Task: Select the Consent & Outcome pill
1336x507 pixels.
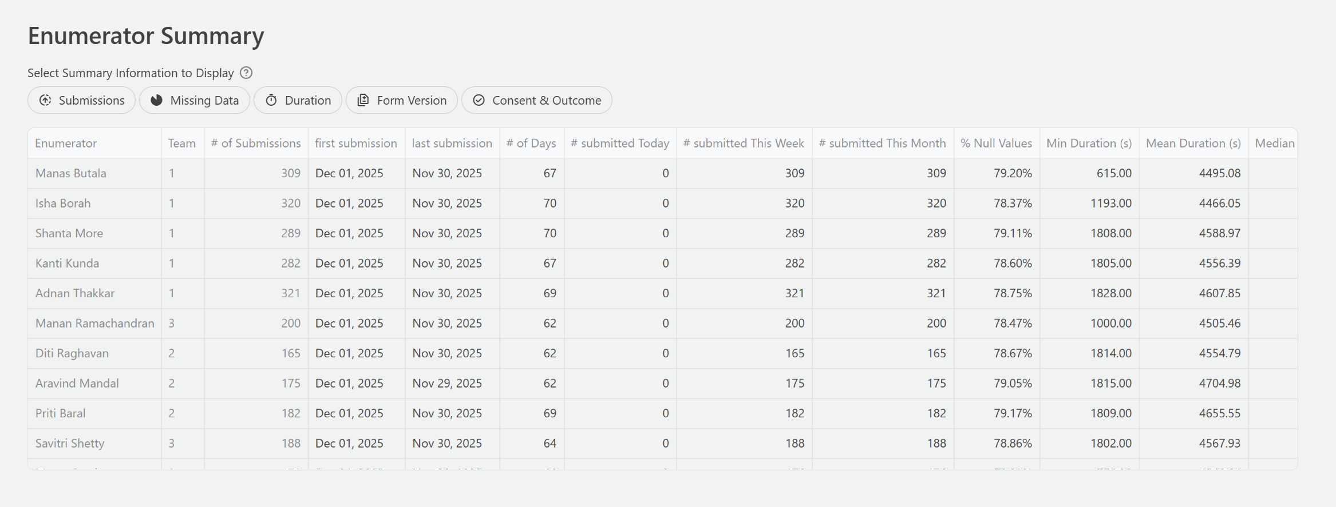Action: pyautogui.click(x=537, y=101)
